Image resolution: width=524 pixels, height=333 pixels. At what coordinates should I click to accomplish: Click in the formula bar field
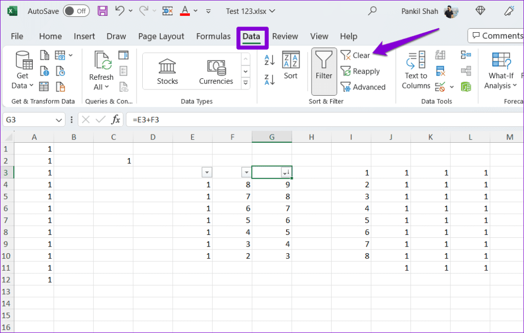click(307, 120)
